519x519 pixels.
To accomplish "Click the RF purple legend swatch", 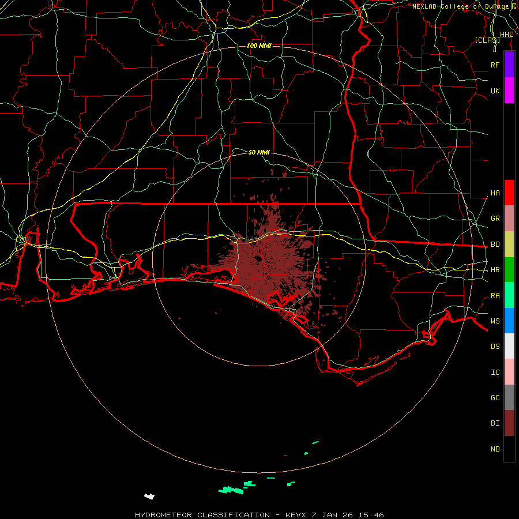I will click(x=509, y=65).
